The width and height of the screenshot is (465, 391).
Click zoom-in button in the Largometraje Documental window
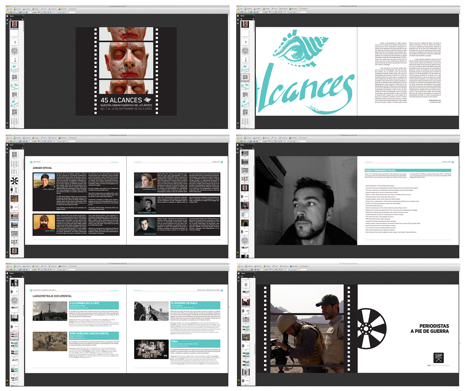[x=51, y=269]
